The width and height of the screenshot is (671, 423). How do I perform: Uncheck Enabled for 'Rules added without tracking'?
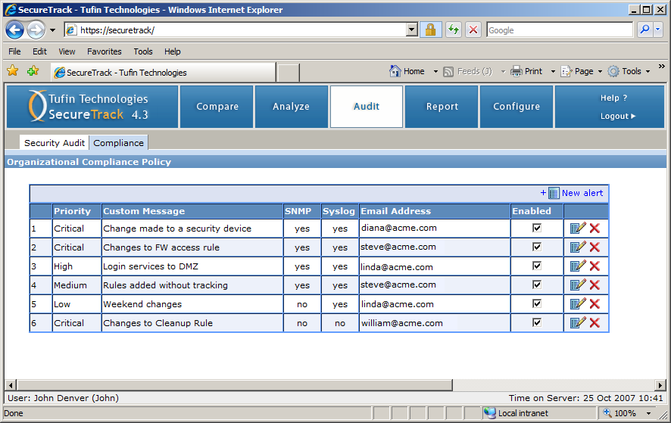click(537, 285)
